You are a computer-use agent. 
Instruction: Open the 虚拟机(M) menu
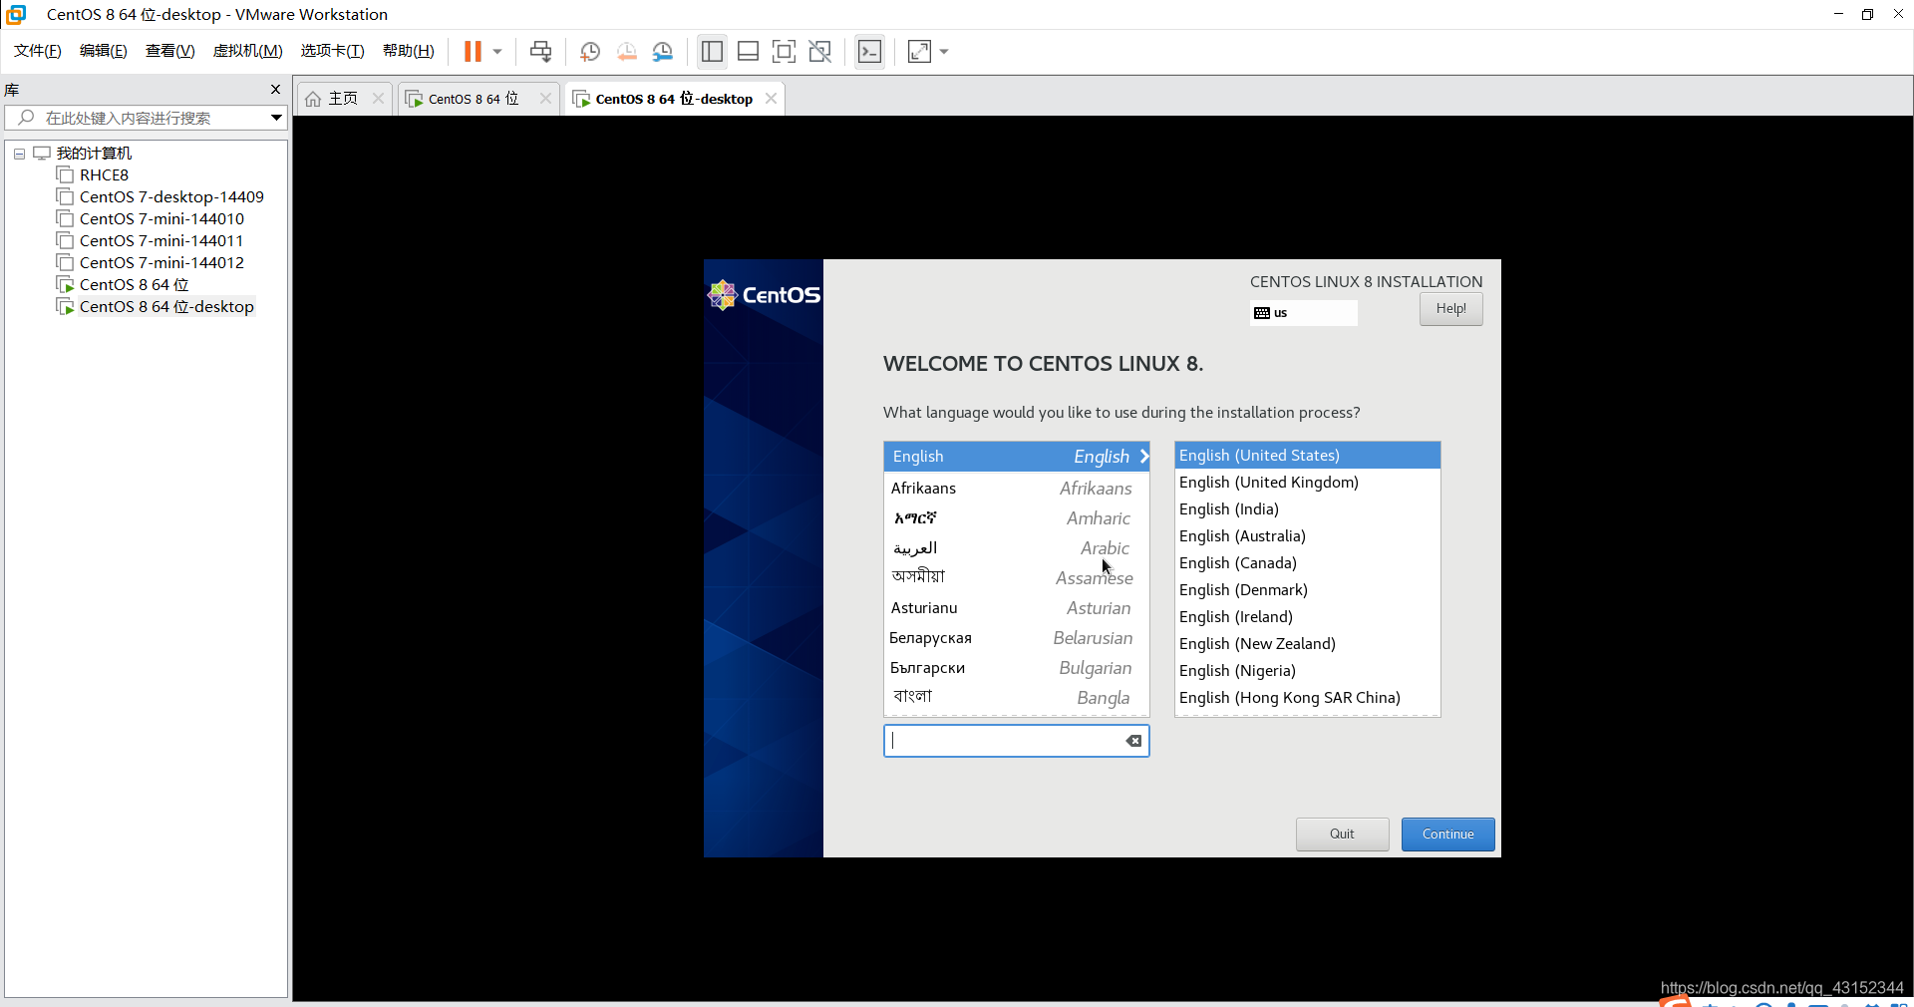[x=248, y=51]
